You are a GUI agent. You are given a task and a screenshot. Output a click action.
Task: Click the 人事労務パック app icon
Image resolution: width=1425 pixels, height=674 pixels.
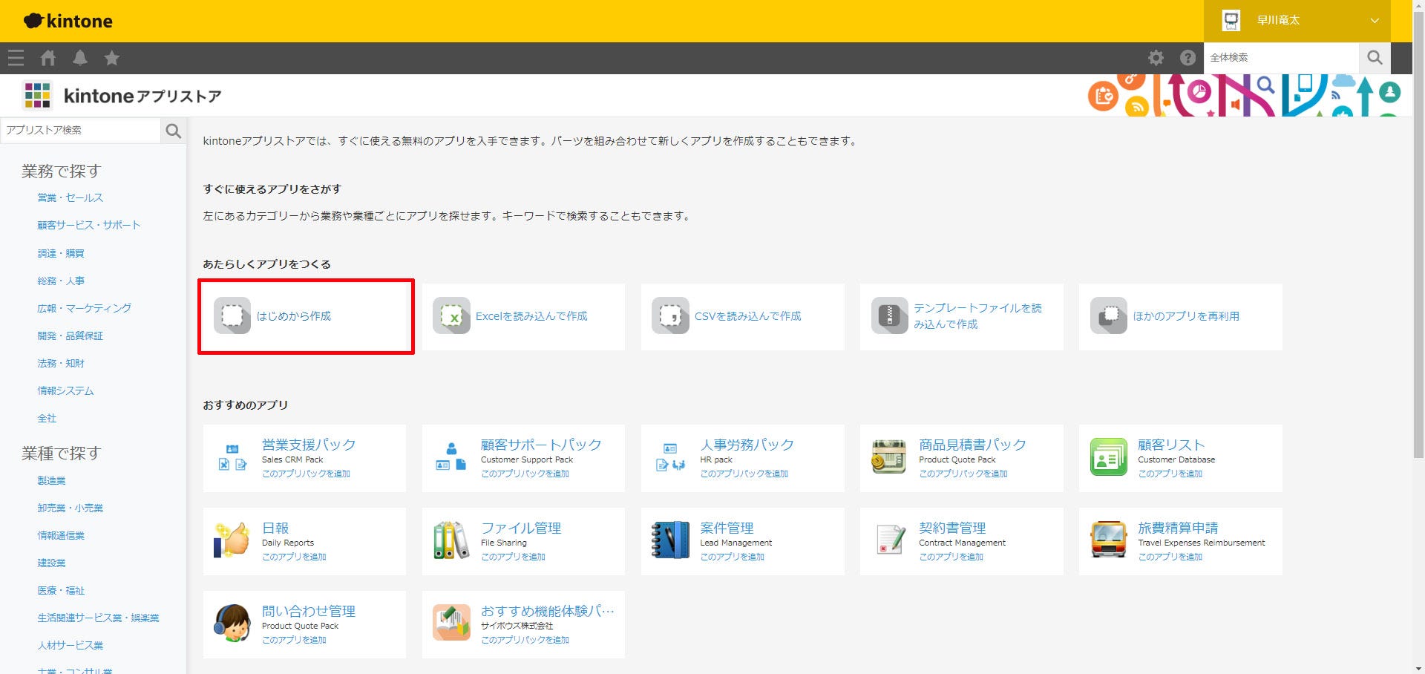pyautogui.click(x=670, y=457)
